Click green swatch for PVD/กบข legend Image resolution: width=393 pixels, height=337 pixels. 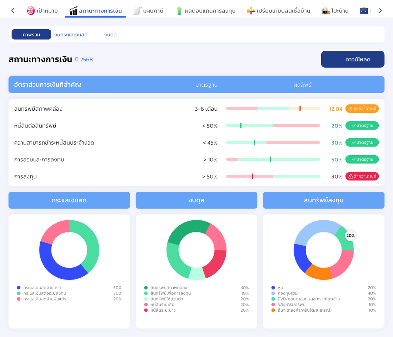point(273,299)
